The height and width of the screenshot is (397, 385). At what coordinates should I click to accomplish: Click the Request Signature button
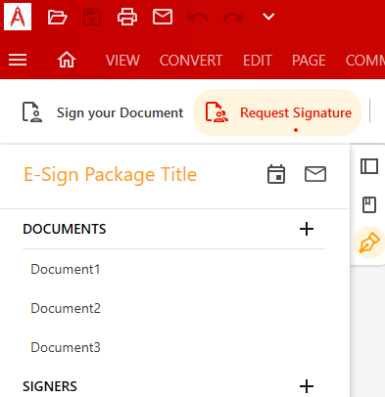[x=277, y=112]
